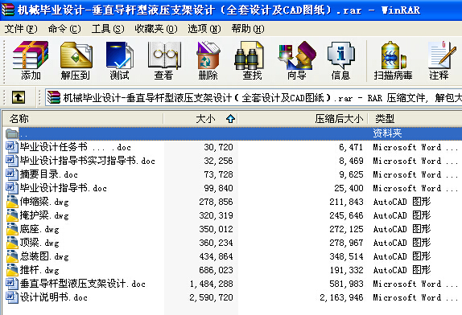Select file name 摘要目录.doc
The height and width of the screenshot is (315, 462).
click(x=49, y=174)
